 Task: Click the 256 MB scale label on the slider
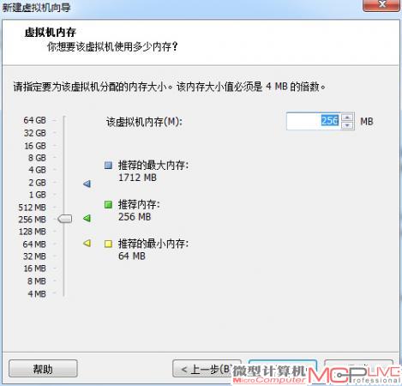pyautogui.click(x=32, y=220)
